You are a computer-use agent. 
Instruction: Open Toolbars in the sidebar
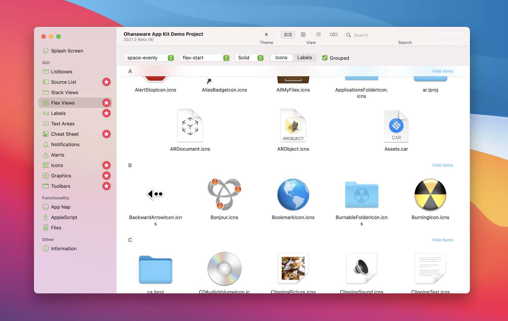(x=75, y=186)
